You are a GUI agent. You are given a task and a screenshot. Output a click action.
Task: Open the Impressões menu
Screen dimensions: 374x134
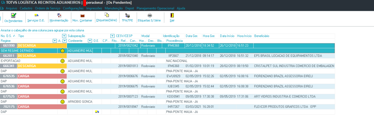pos(94,8)
